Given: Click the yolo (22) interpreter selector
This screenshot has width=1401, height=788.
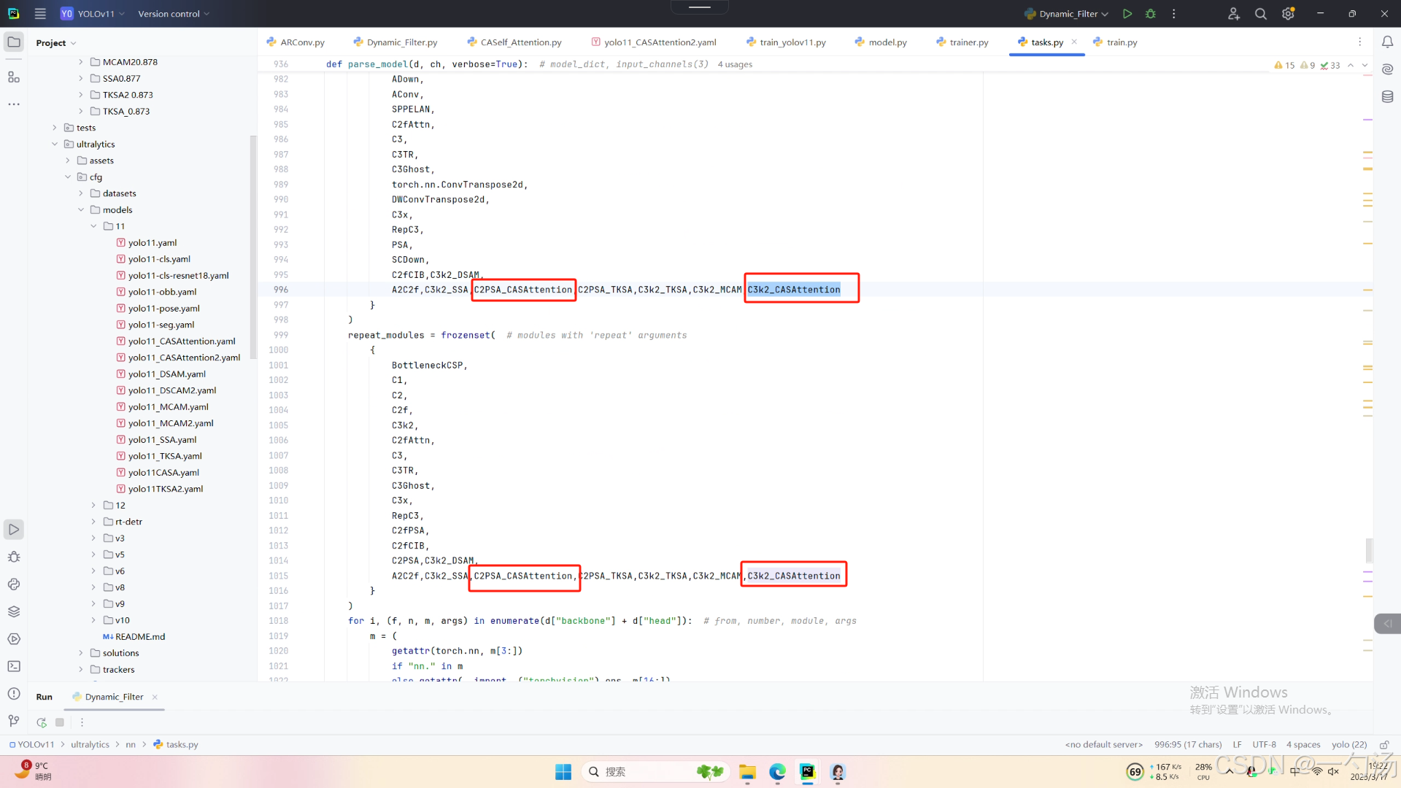Looking at the screenshot, I should 1348,745.
